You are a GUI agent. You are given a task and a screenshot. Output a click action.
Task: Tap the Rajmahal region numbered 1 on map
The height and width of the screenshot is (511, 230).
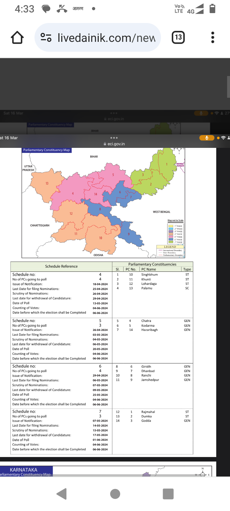coord(166,165)
